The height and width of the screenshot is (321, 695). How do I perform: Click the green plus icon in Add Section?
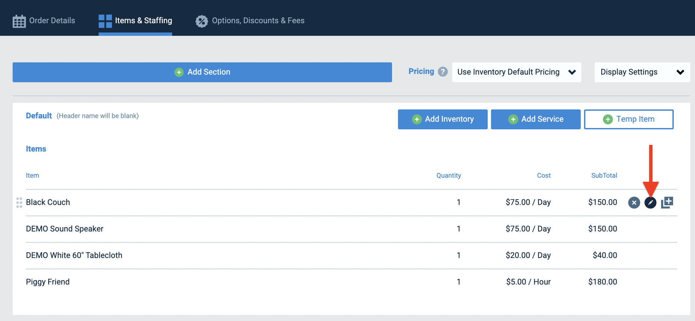pyautogui.click(x=179, y=72)
